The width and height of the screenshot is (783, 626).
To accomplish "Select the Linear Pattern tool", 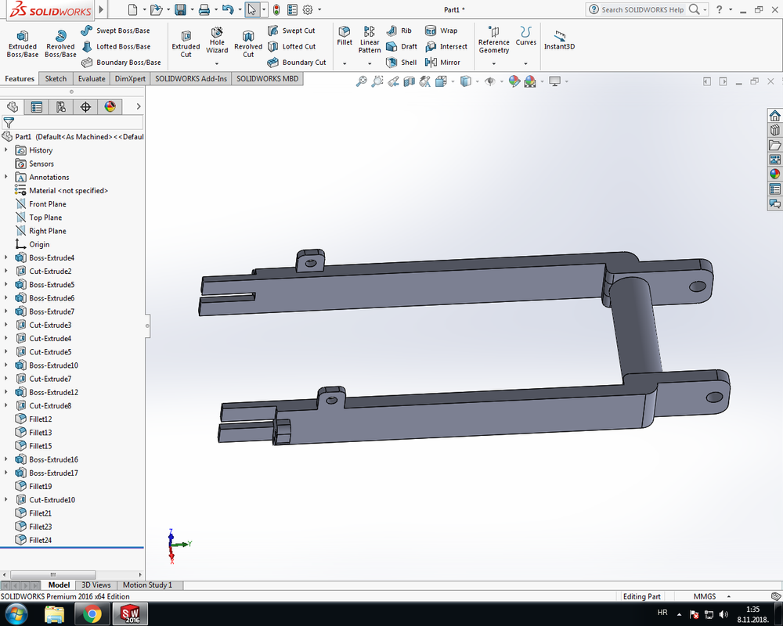I will tap(370, 40).
